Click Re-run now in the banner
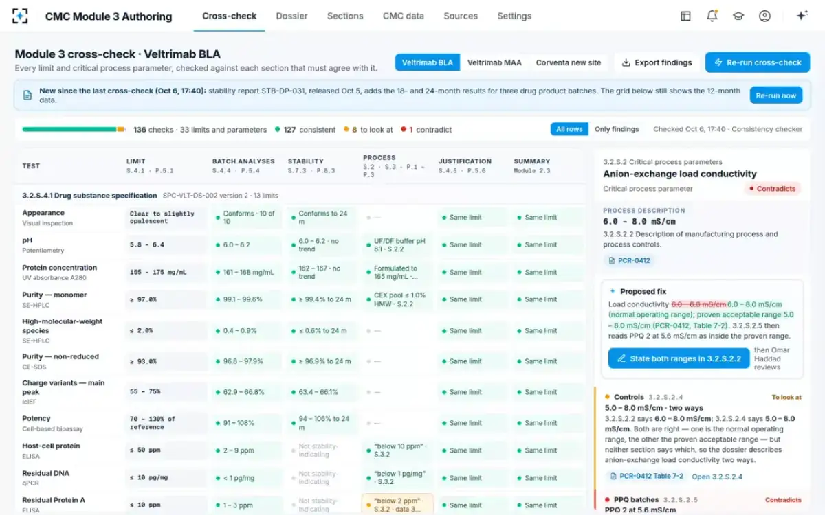Screen dimensions: 825x515 click(776, 95)
